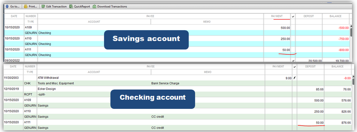
Task: Select number A109 in the Savings register
Action: (x=28, y=27)
